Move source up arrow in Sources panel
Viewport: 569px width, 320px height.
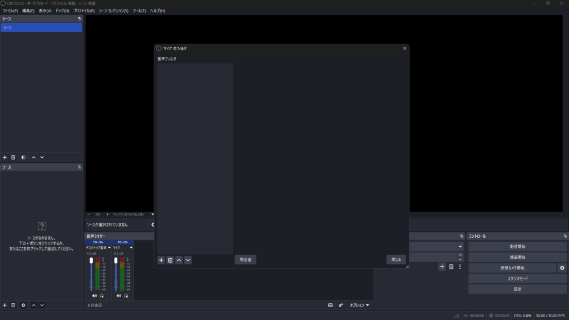(x=34, y=306)
